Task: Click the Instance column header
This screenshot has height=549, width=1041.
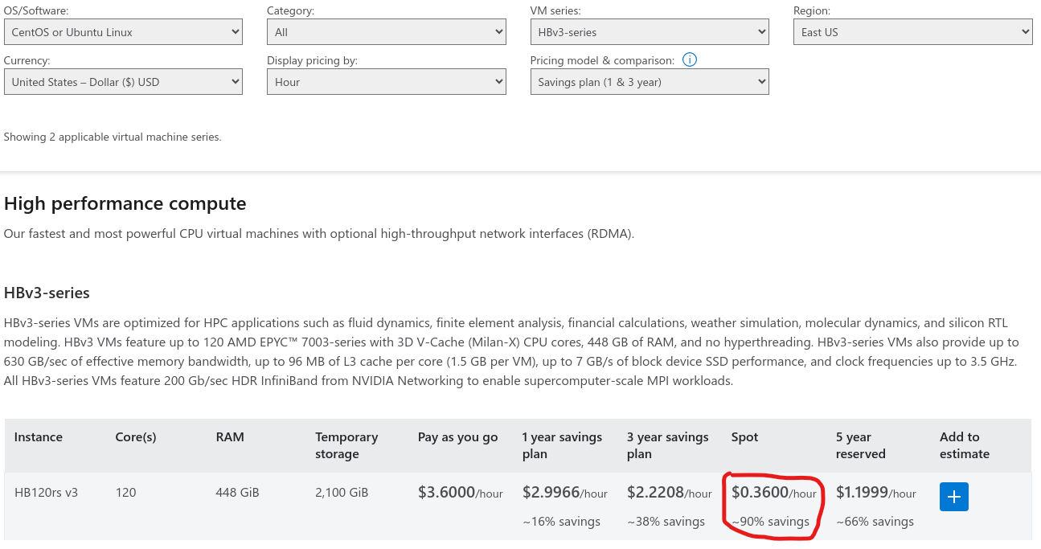Action: [39, 437]
